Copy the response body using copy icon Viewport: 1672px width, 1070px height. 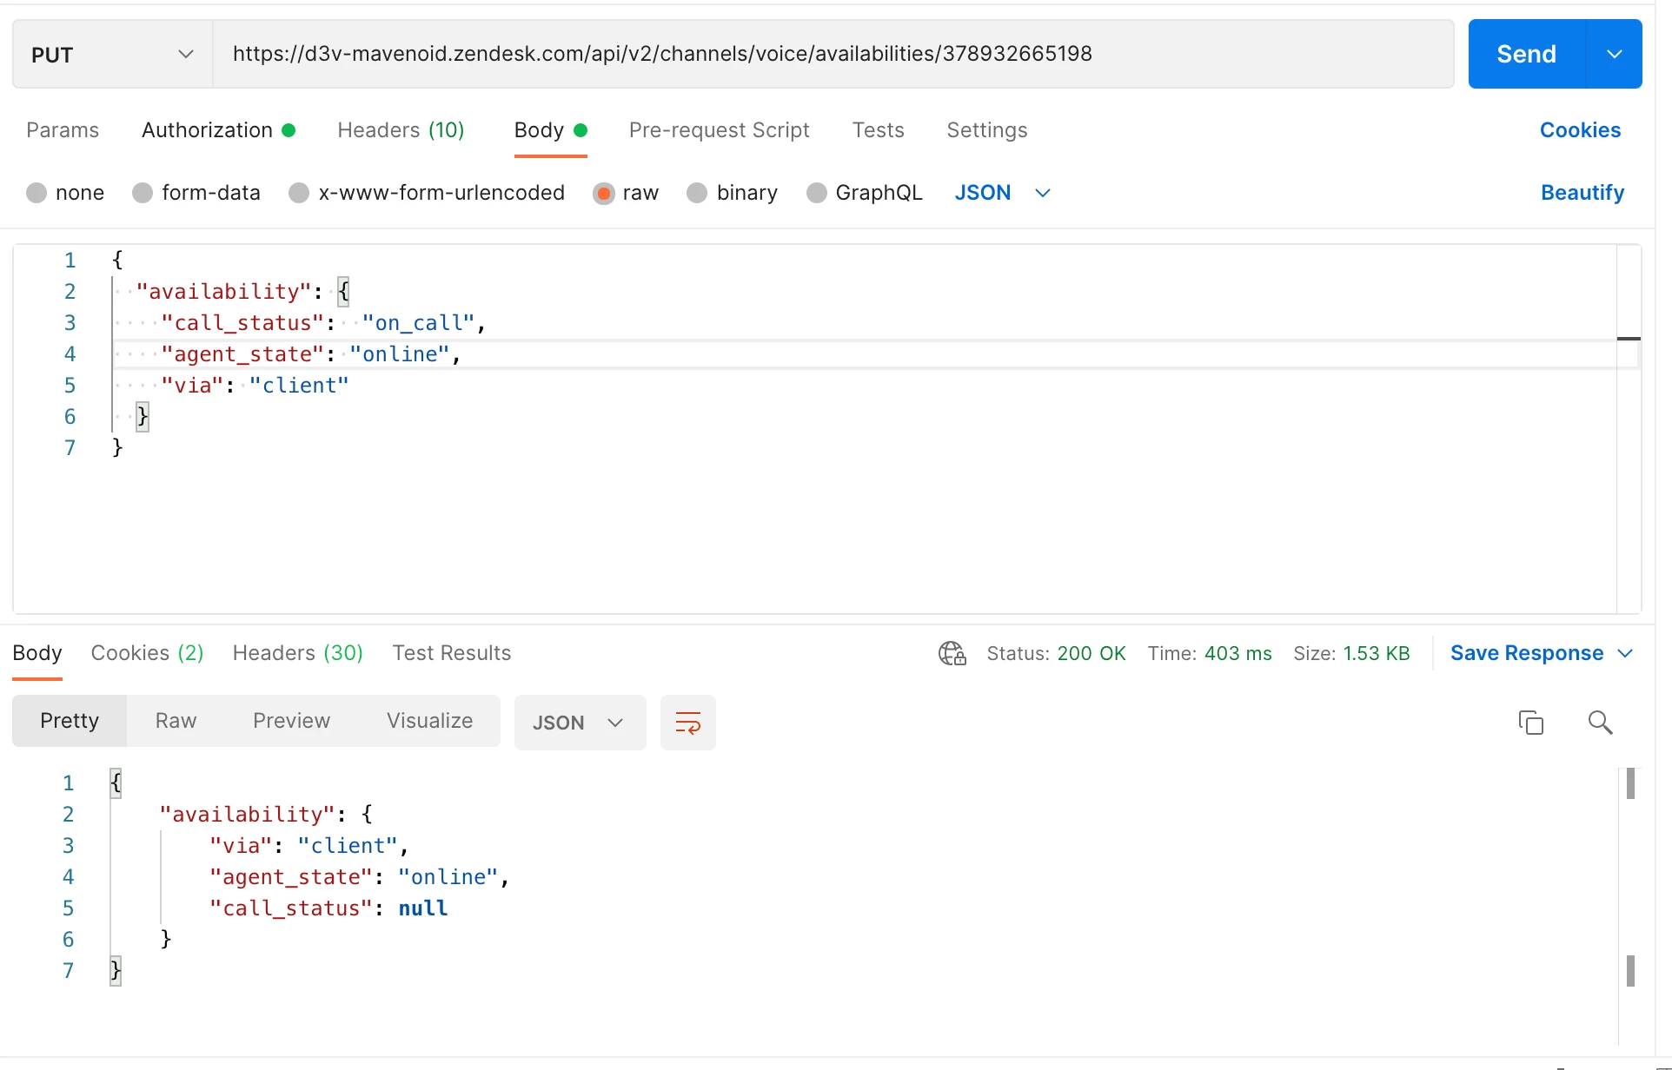[x=1530, y=723]
